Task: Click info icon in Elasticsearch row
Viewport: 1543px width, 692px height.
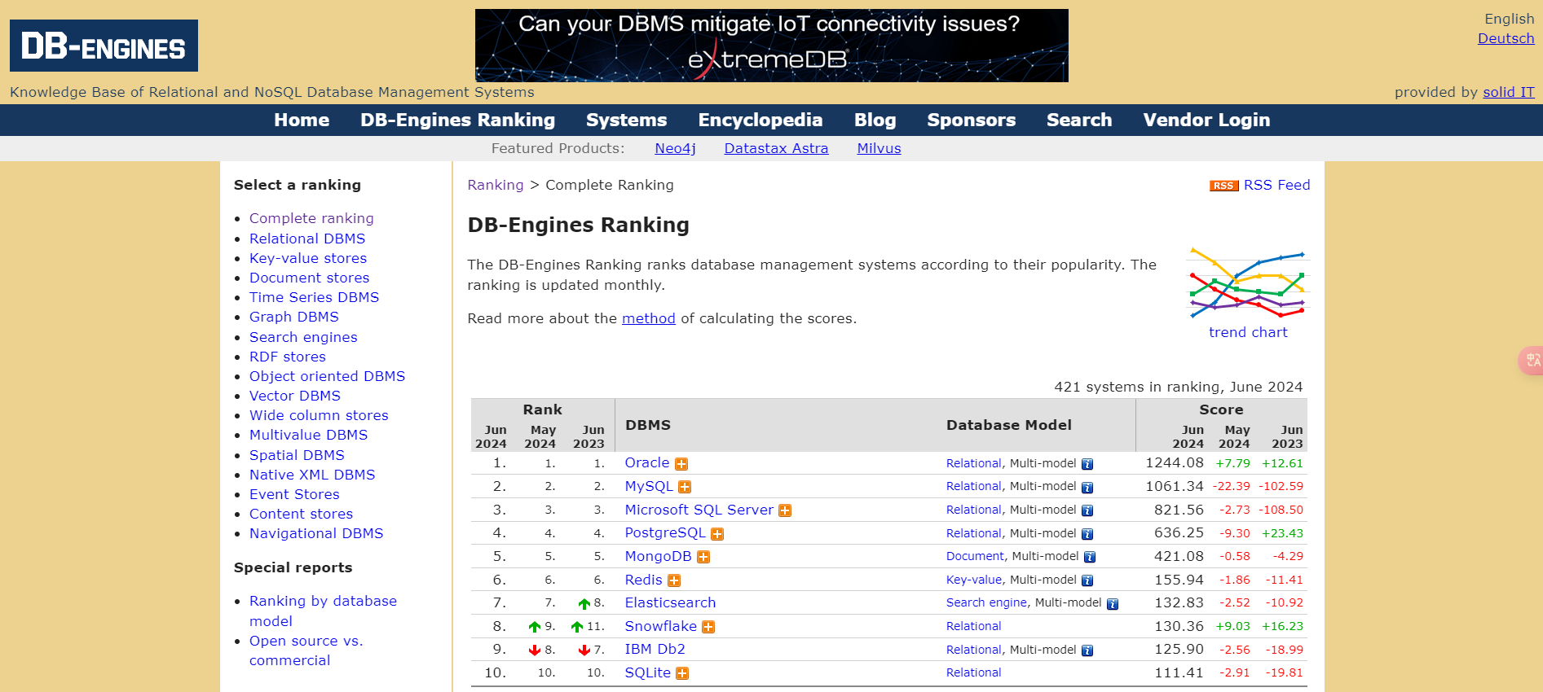Action: click(x=1113, y=604)
